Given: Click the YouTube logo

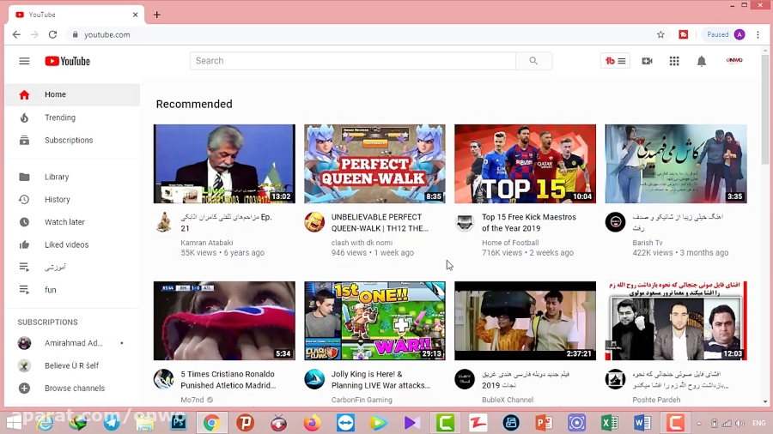Looking at the screenshot, I should click(x=68, y=61).
